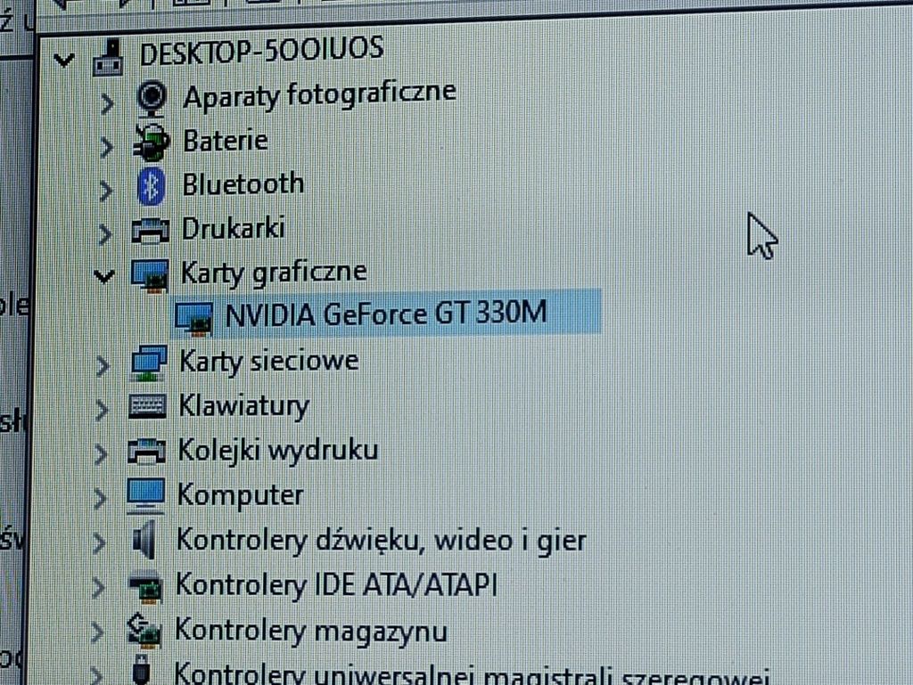This screenshot has width=913, height=685.
Task: Expand the Kolejki wydruku category
Action: (102, 454)
